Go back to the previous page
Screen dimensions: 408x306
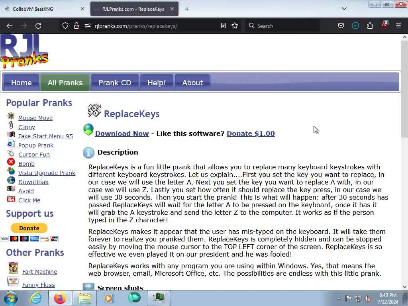10,26
